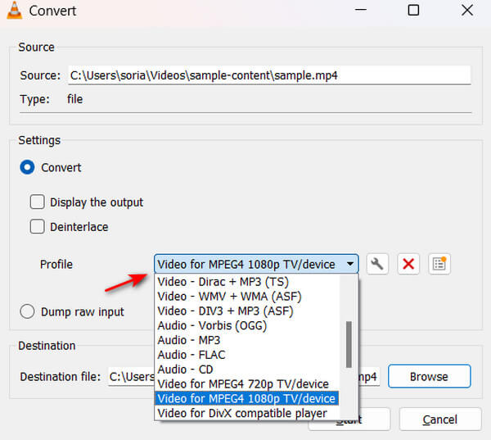This screenshot has height=440, width=491.
Task: Choose Audio - Vorbis (OGG) profile
Action: tap(247, 325)
